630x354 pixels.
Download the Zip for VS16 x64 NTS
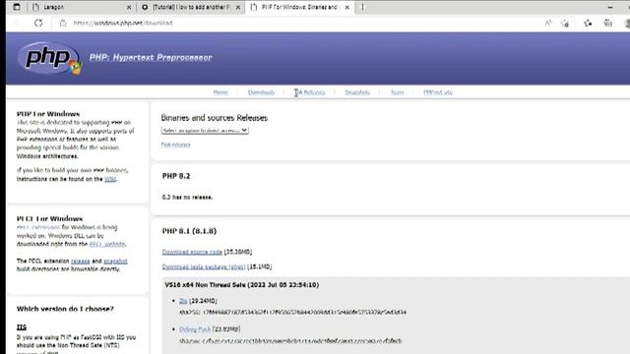tap(183, 301)
